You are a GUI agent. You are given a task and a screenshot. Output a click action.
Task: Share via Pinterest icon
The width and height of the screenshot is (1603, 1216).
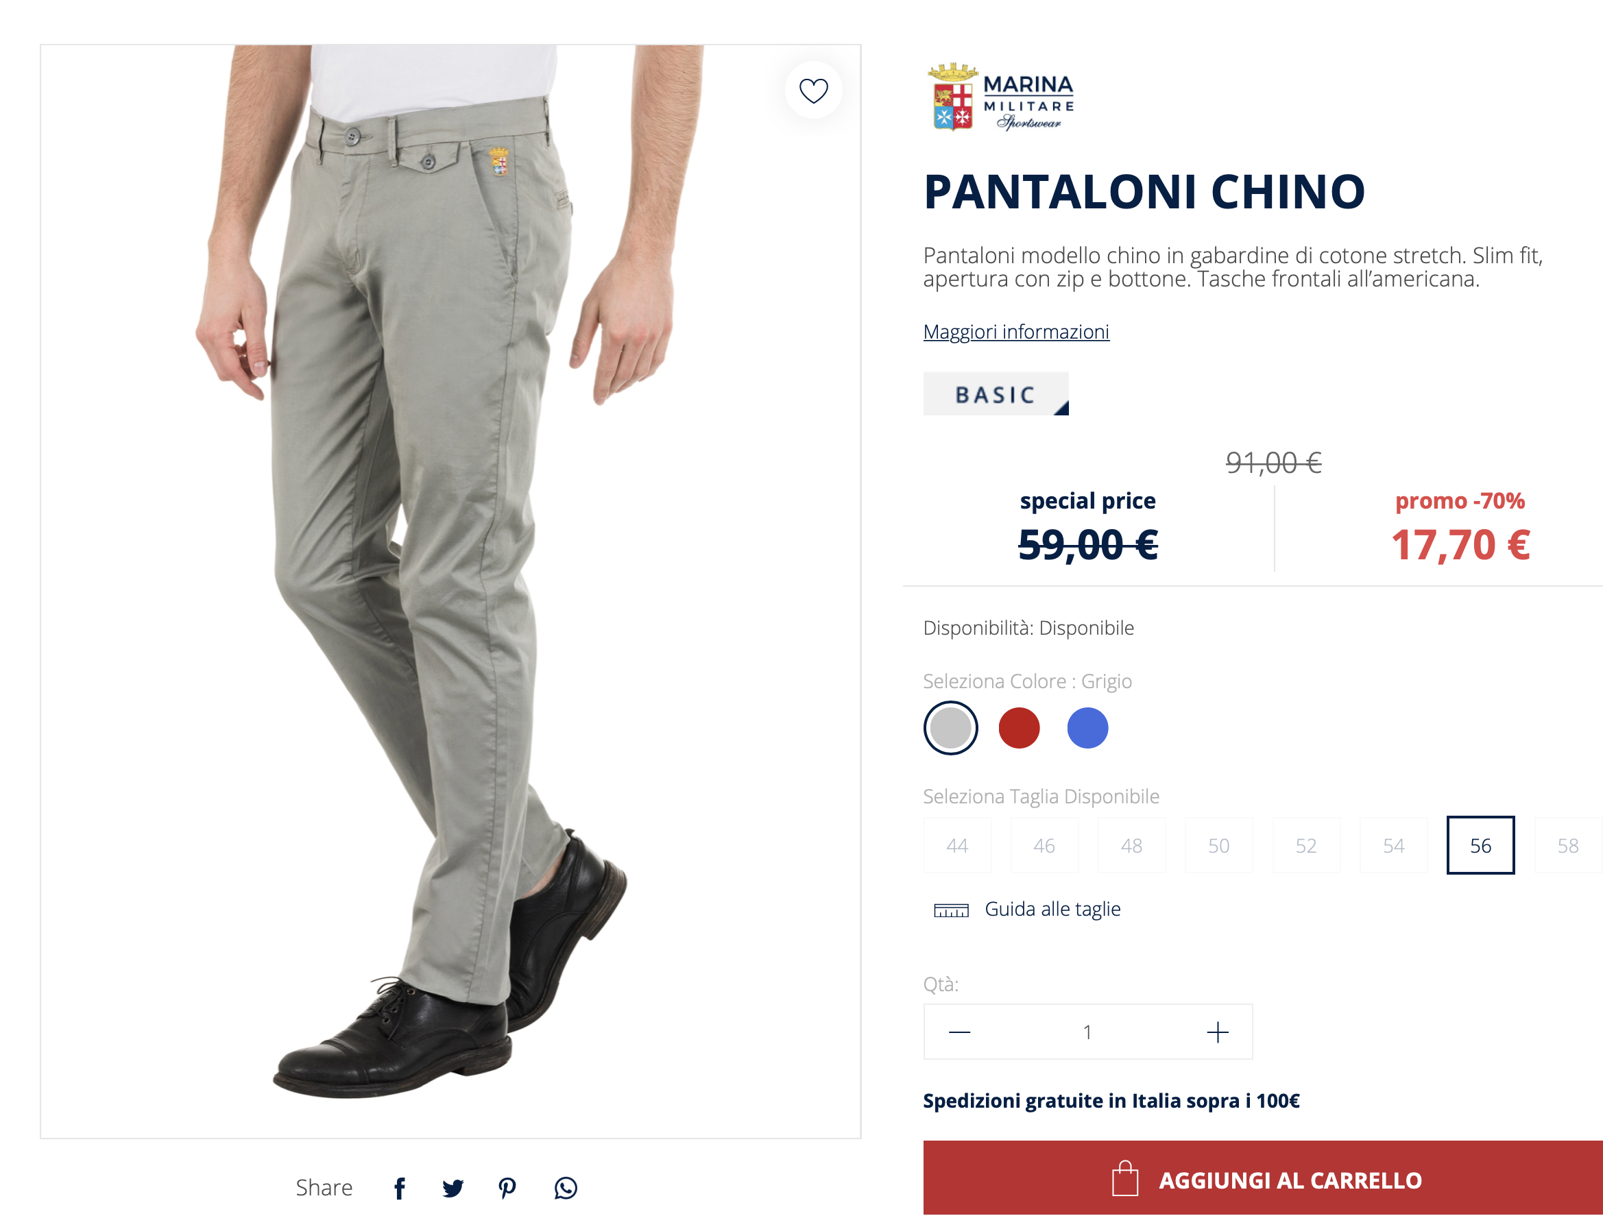(507, 1188)
